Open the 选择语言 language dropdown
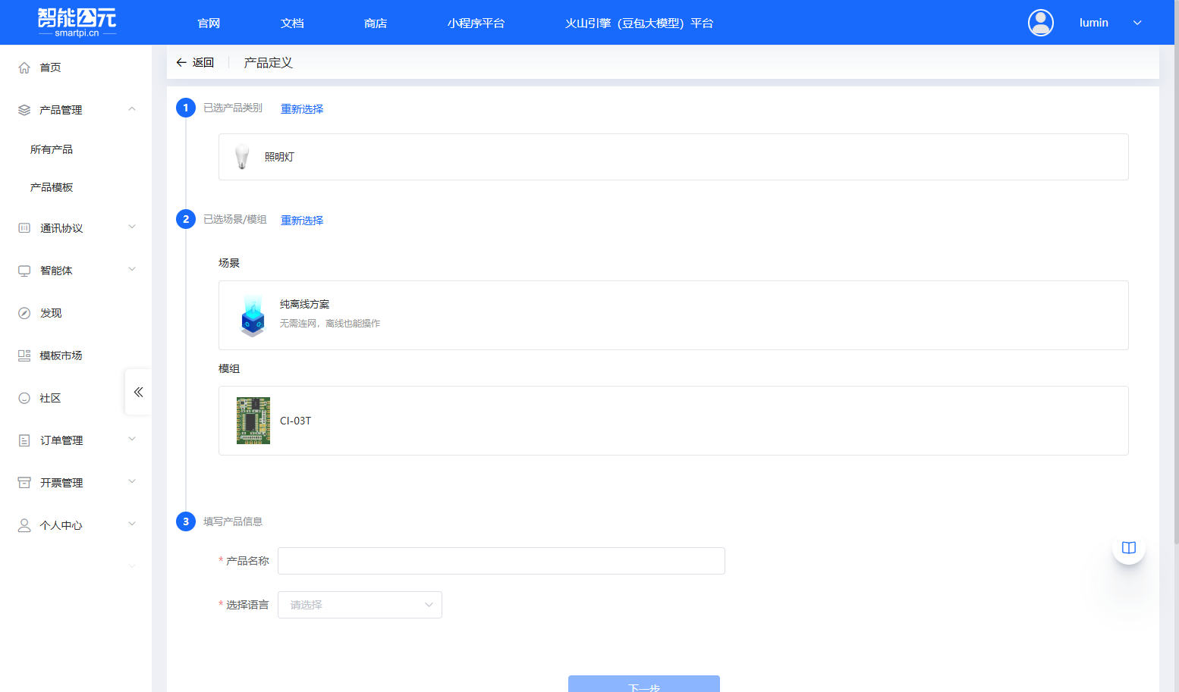Screen dimensions: 1179x692 point(360,604)
